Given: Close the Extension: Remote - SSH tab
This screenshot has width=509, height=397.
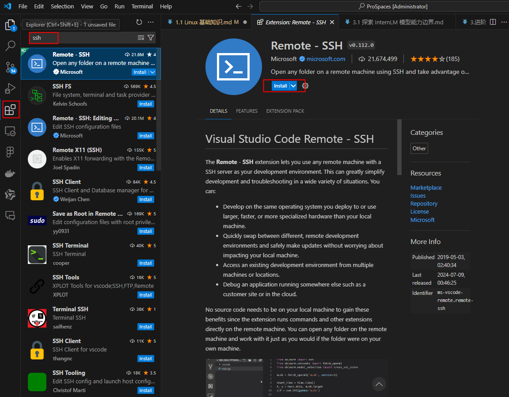Looking at the screenshot, I should click(x=332, y=22).
